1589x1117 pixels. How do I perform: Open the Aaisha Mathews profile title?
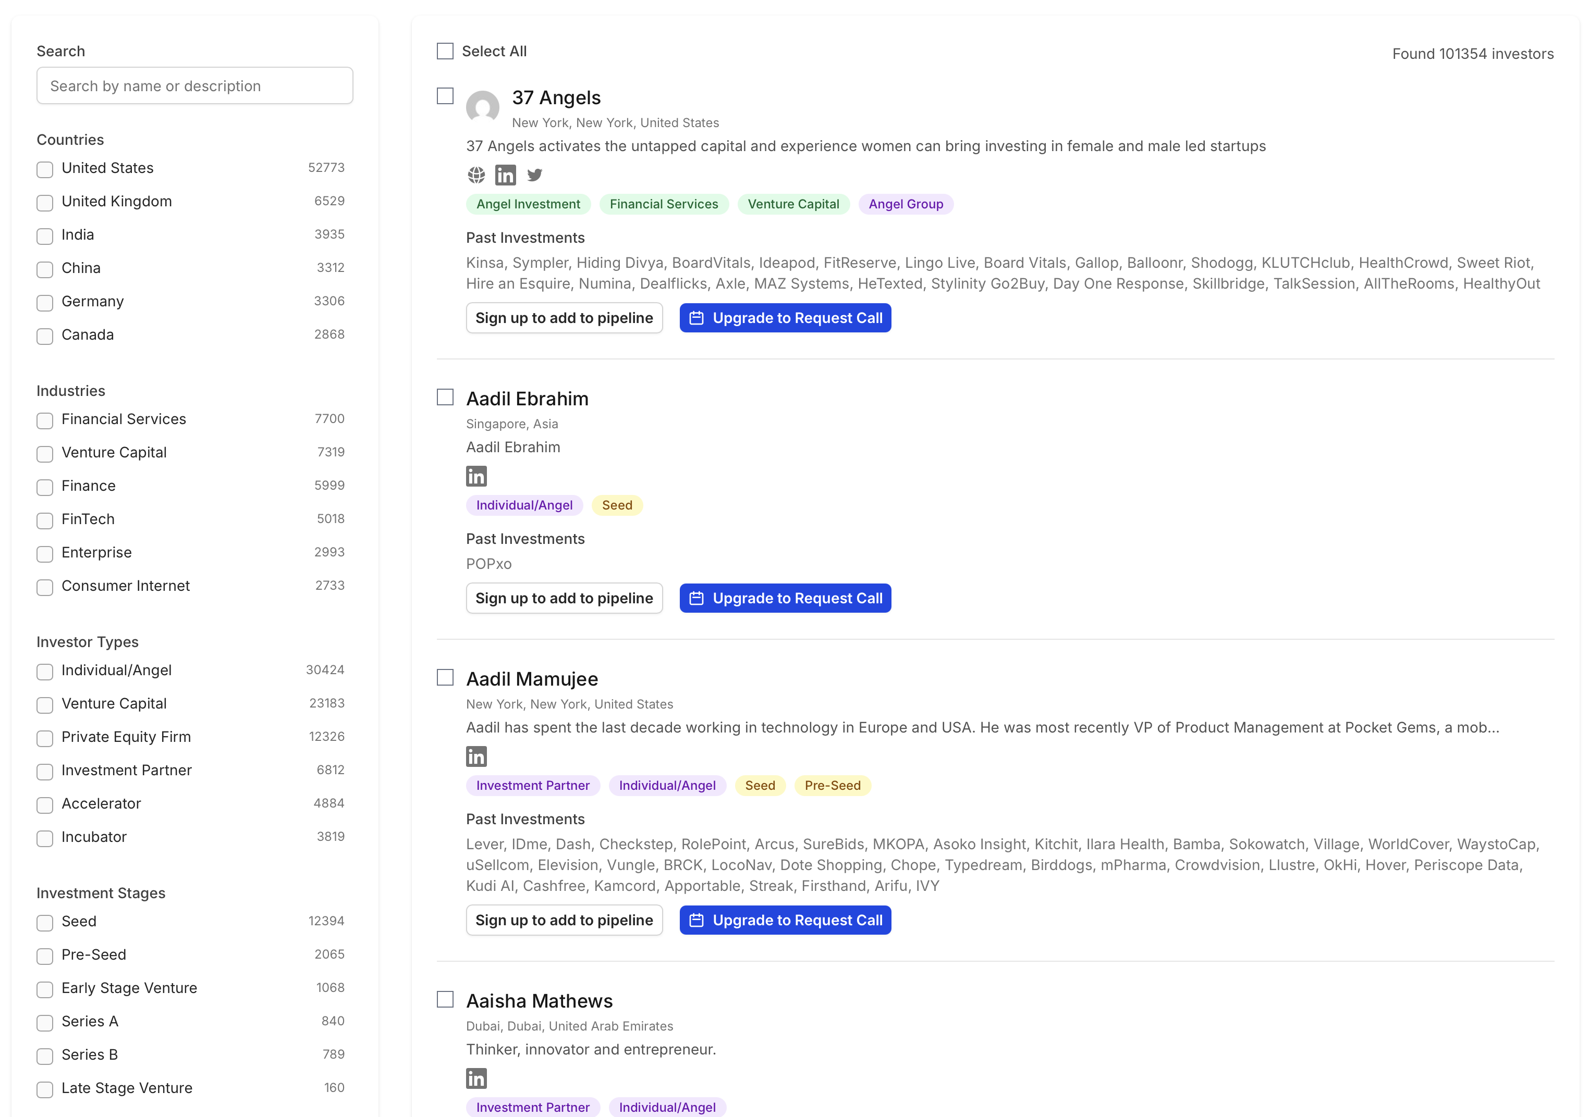click(x=539, y=1001)
